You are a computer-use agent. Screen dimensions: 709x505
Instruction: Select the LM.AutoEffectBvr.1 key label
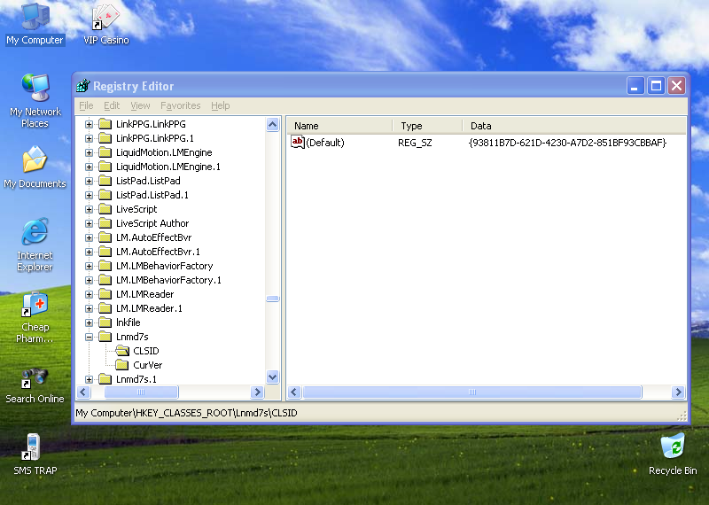tap(158, 252)
